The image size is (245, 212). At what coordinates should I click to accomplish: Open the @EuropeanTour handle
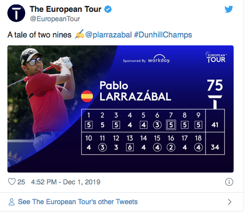point(55,19)
